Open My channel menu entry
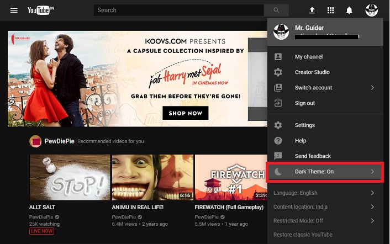 [325, 57]
